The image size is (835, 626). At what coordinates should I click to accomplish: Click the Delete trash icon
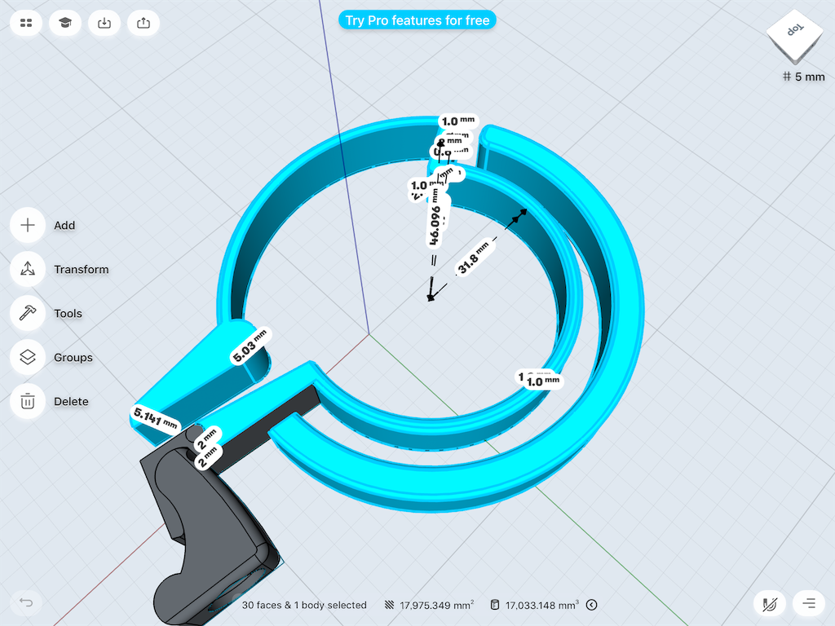[28, 401]
